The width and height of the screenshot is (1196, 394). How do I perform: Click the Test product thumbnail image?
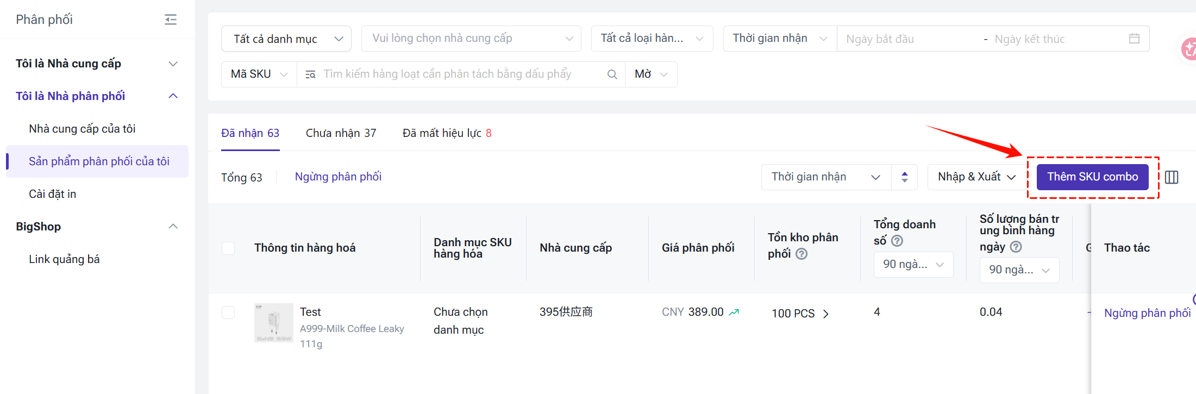[274, 323]
